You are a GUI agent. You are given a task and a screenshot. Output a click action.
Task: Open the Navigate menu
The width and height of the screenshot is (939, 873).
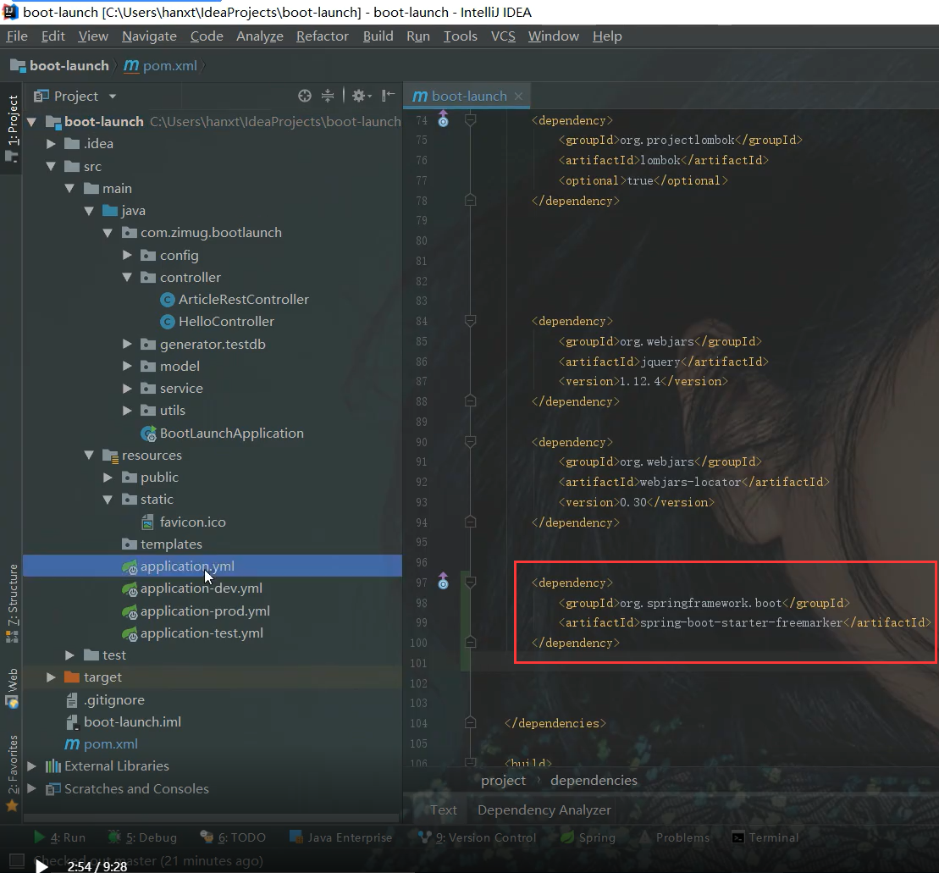pos(149,36)
